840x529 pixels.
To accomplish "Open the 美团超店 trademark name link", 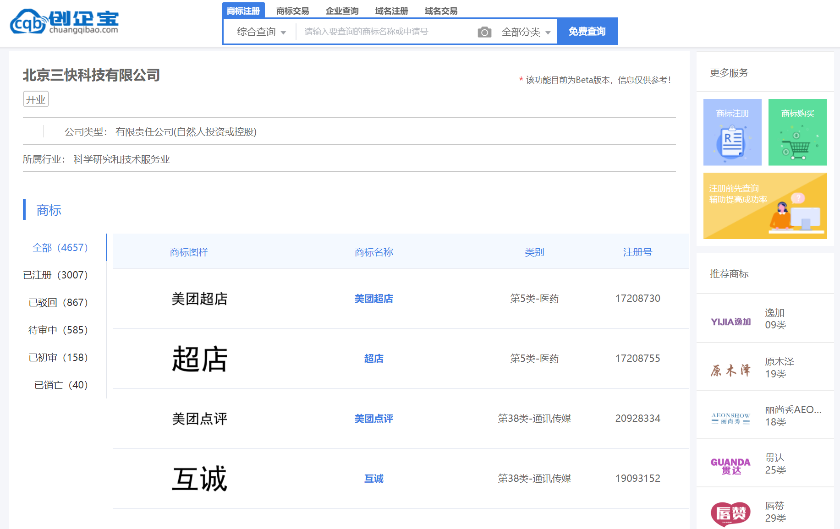I will pos(373,299).
